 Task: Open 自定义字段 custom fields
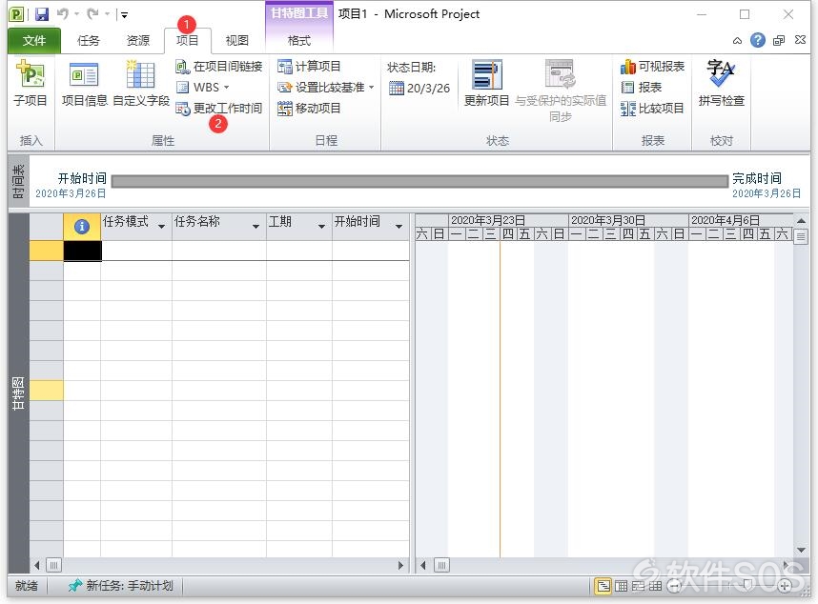(x=141, y=84)
